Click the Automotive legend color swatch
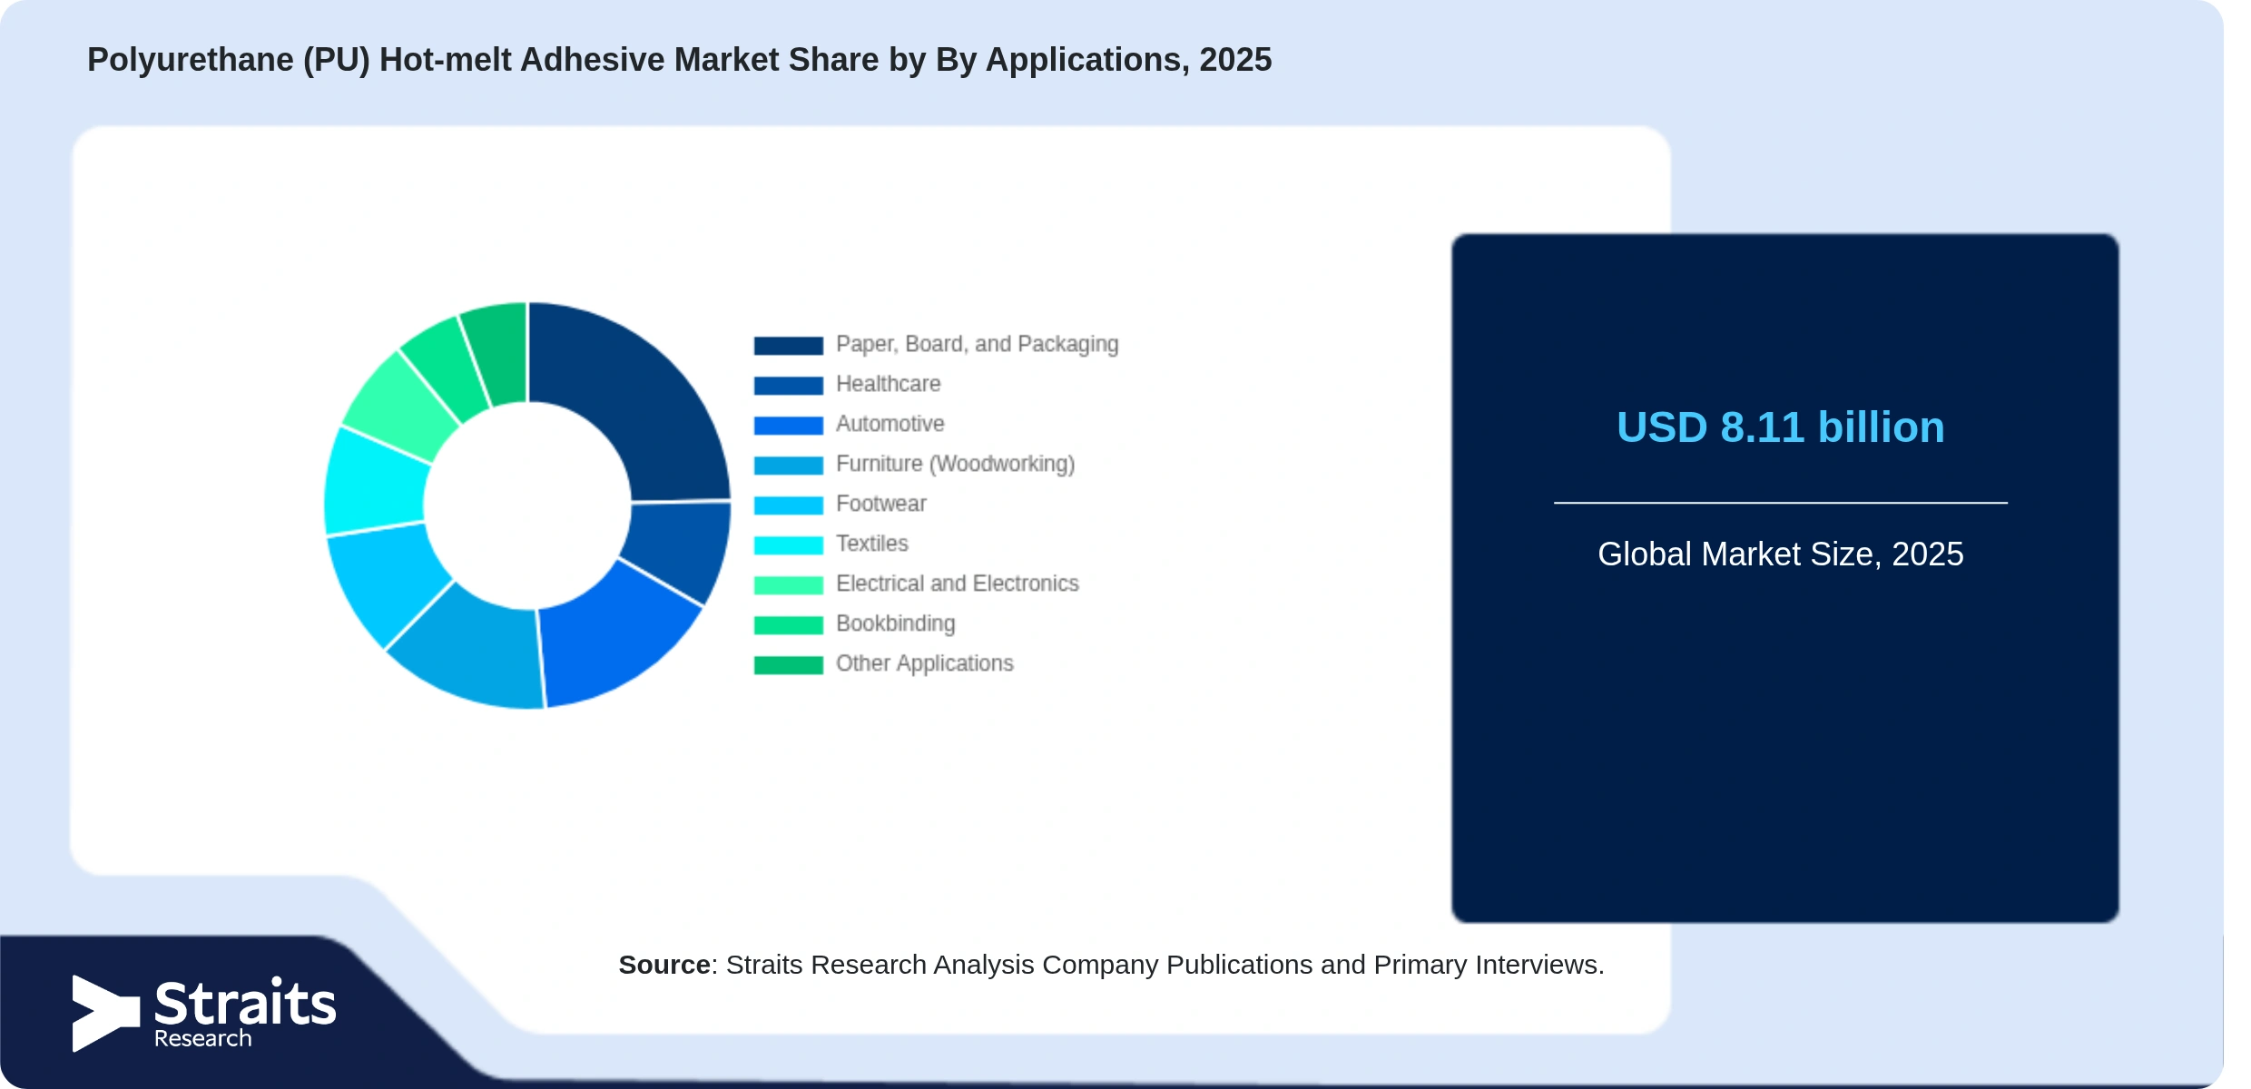This screenshot has width=2251, height=1089. (788, 425)
